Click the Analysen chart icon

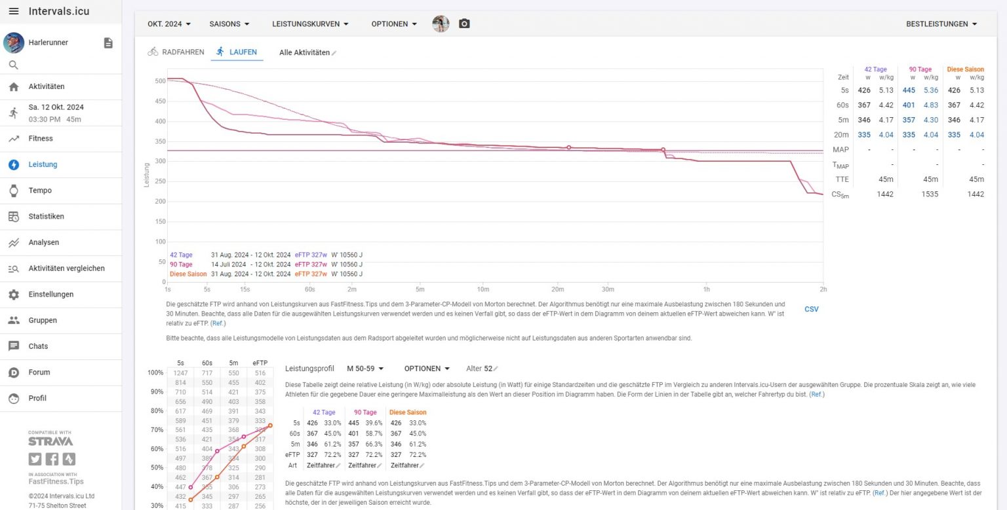tap(15, 242)
